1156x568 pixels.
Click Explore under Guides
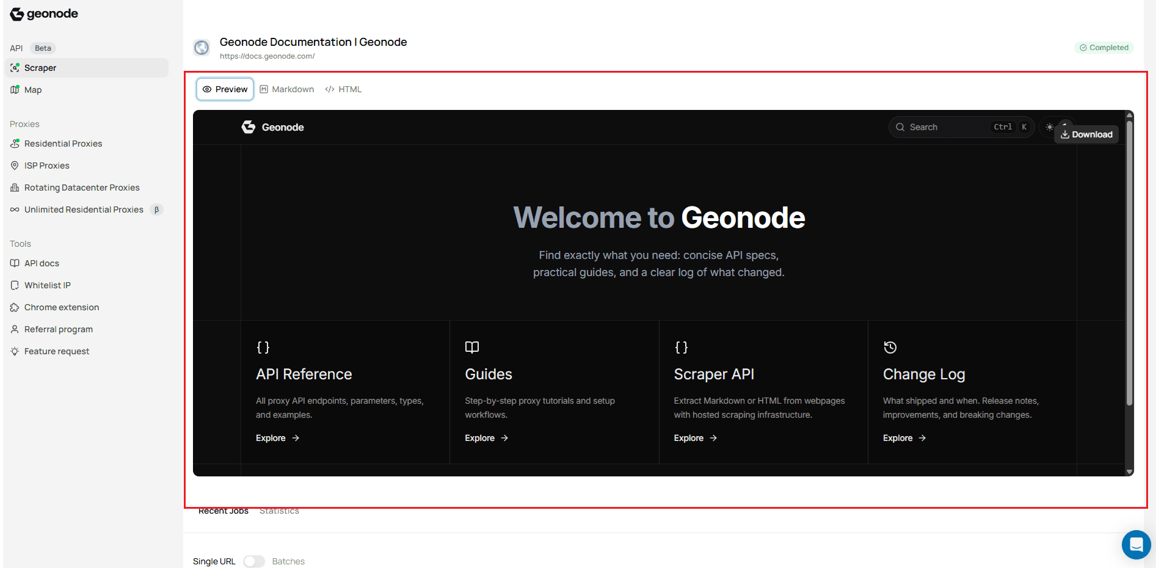coord(486,438)
